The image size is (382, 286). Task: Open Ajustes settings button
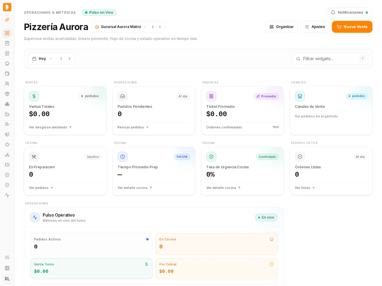click(x=315, y=27)
